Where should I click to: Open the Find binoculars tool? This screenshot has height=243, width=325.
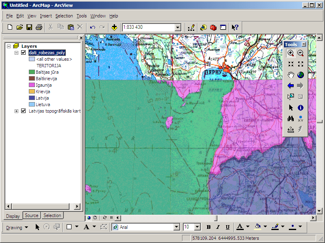pyautogui.click(x=290, y=118)
